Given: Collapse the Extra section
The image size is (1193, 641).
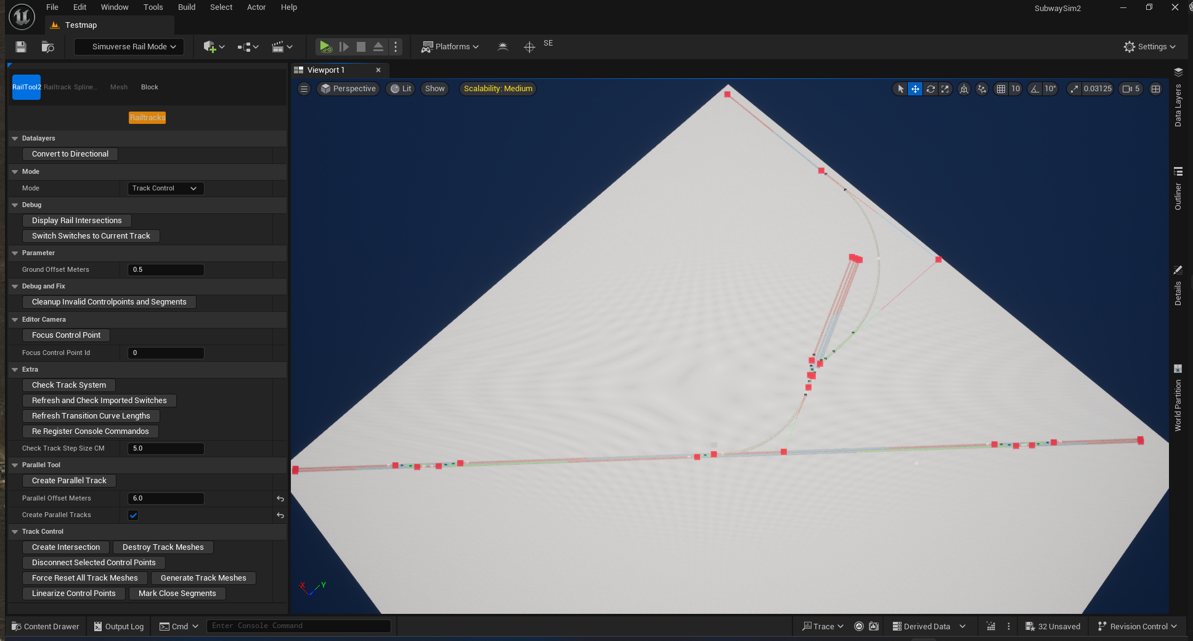Looking at the screenshot, I should 15,370.
